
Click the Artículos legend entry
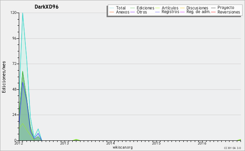click(170, 8)
